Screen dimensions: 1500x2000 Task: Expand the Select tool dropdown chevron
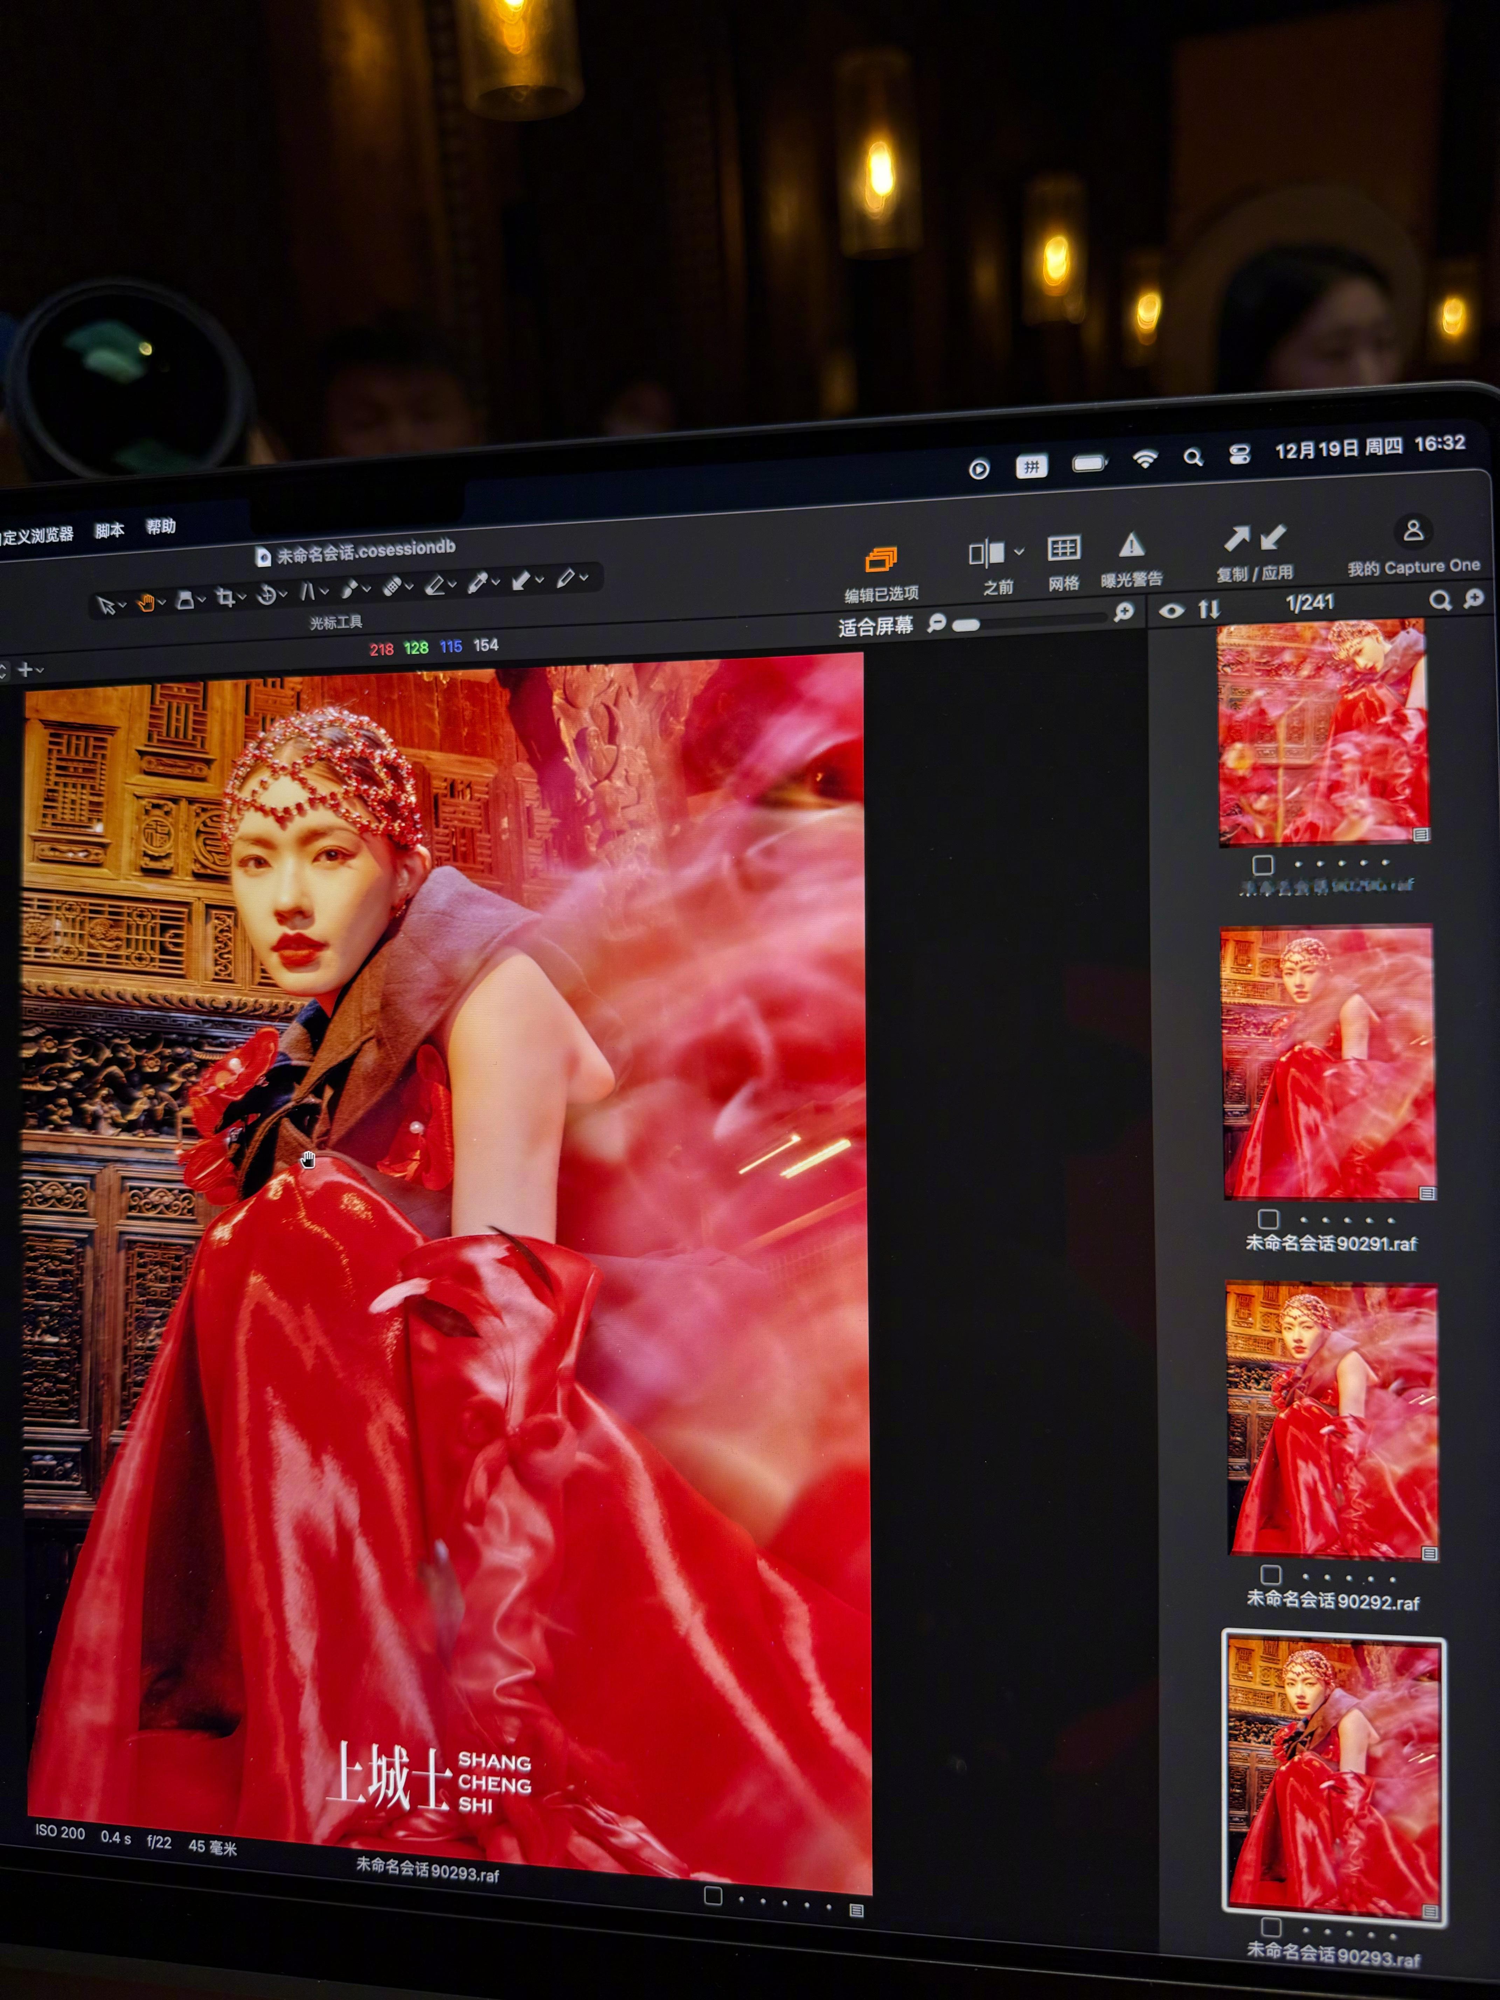[122, 605]
